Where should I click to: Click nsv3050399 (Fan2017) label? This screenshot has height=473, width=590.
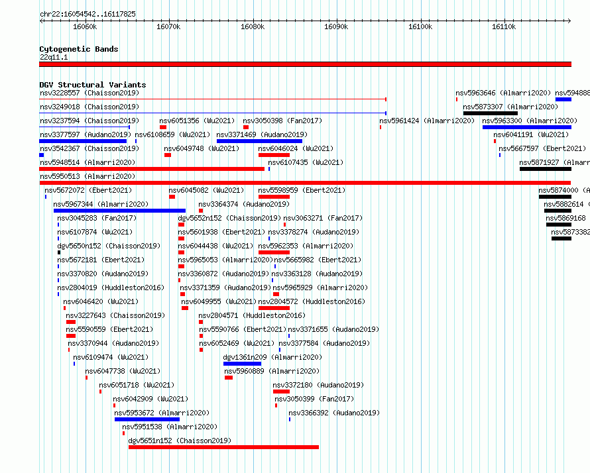315,399
